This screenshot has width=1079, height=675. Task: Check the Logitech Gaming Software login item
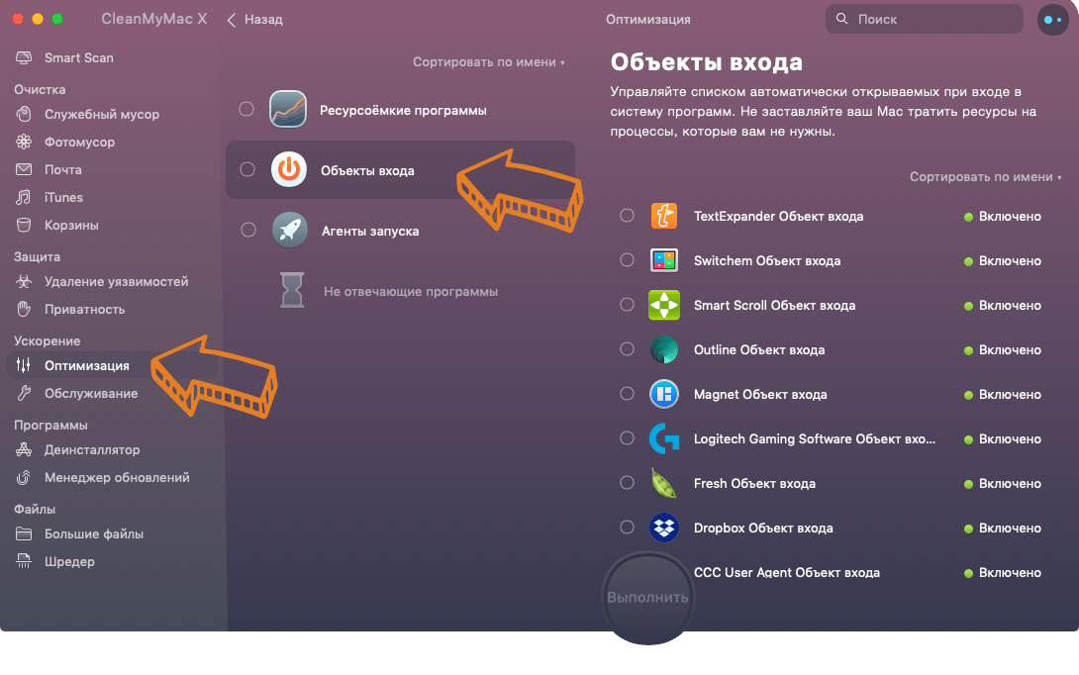tap(627, 437)
